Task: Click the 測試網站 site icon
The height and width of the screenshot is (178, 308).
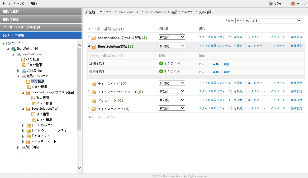Action: (23, 147)
